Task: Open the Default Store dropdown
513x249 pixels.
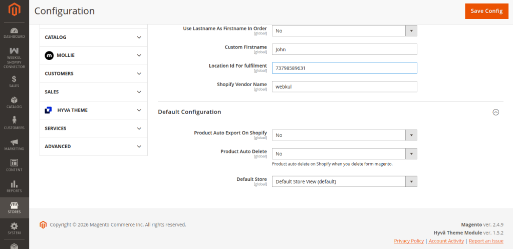Action: click(345, 181)
